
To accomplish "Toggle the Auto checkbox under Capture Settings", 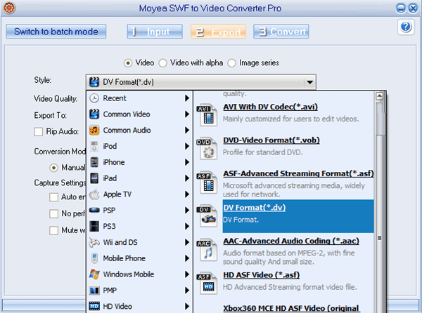I will click(54, 197).
